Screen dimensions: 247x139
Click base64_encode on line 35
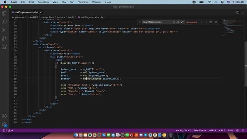pyautogui.click(x=92, y=79)
